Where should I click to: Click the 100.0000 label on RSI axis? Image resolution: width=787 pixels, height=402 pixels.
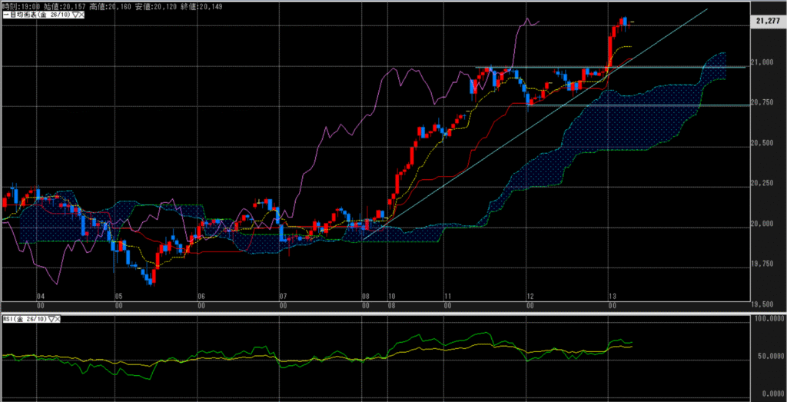tap(769, 317)
